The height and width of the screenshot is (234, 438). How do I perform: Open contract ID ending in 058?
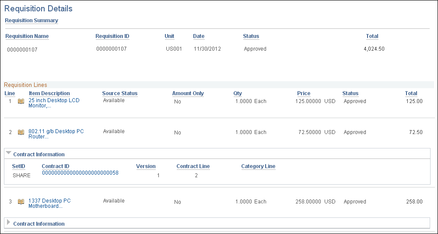(x=80, y=173)
